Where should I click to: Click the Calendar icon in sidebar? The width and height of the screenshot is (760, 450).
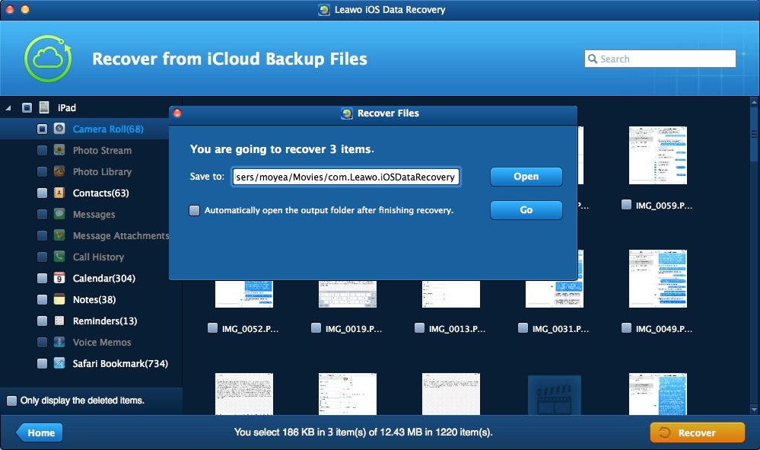59,279
